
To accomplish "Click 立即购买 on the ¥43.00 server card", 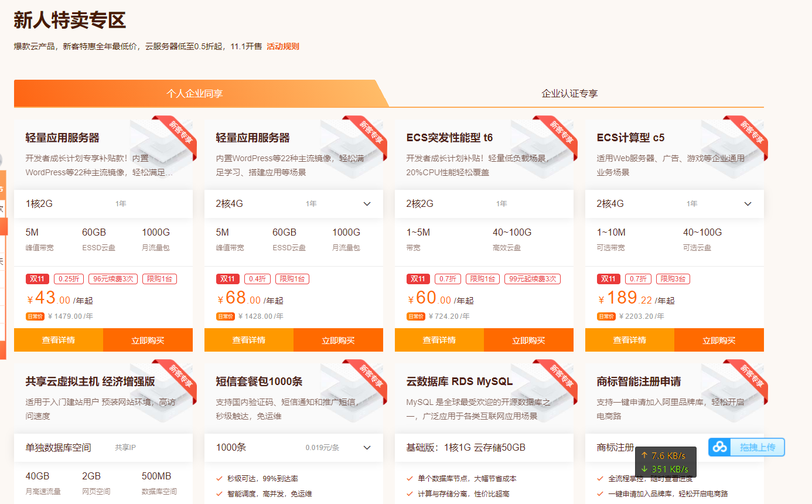I will [148, 340].
